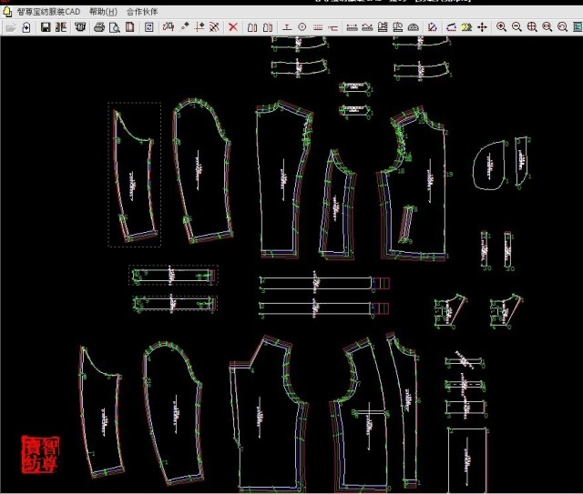Viewport: 583px width, 494px height.
Task: Click the zoom out magnifier icon
Action: point(517,27)
